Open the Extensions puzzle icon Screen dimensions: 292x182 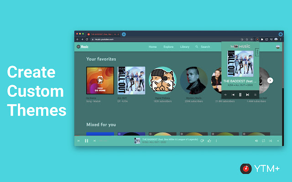262,40
